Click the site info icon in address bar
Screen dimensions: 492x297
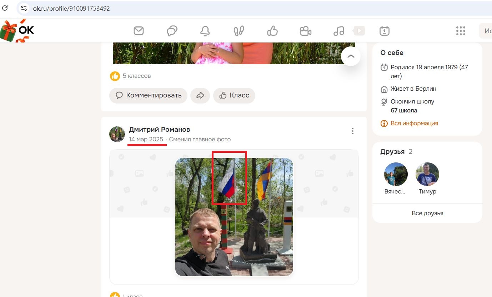[24, 8]
